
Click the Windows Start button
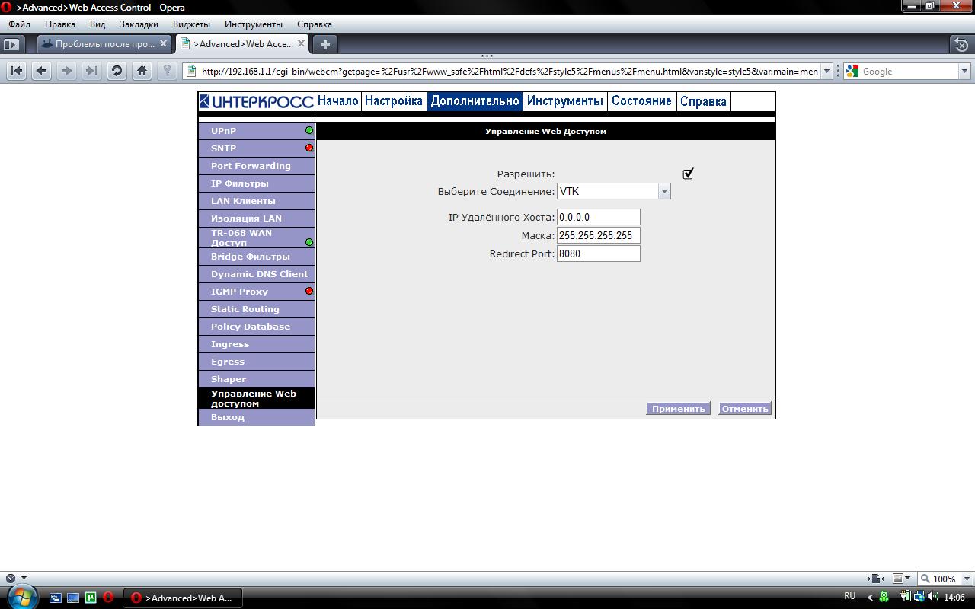(21, 597)
